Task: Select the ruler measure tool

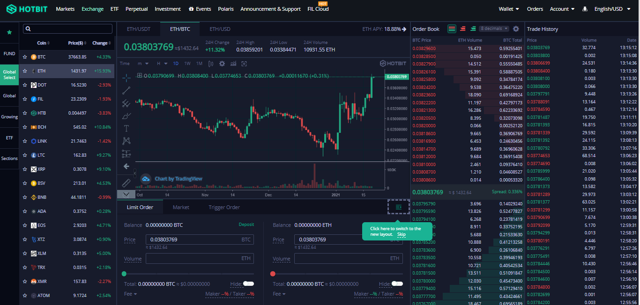Action: point(126,182)
